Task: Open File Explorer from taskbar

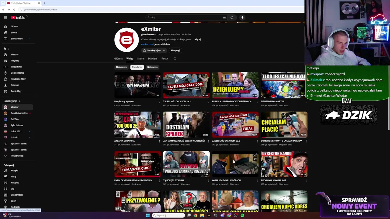Action: click(x=202, y=215)
